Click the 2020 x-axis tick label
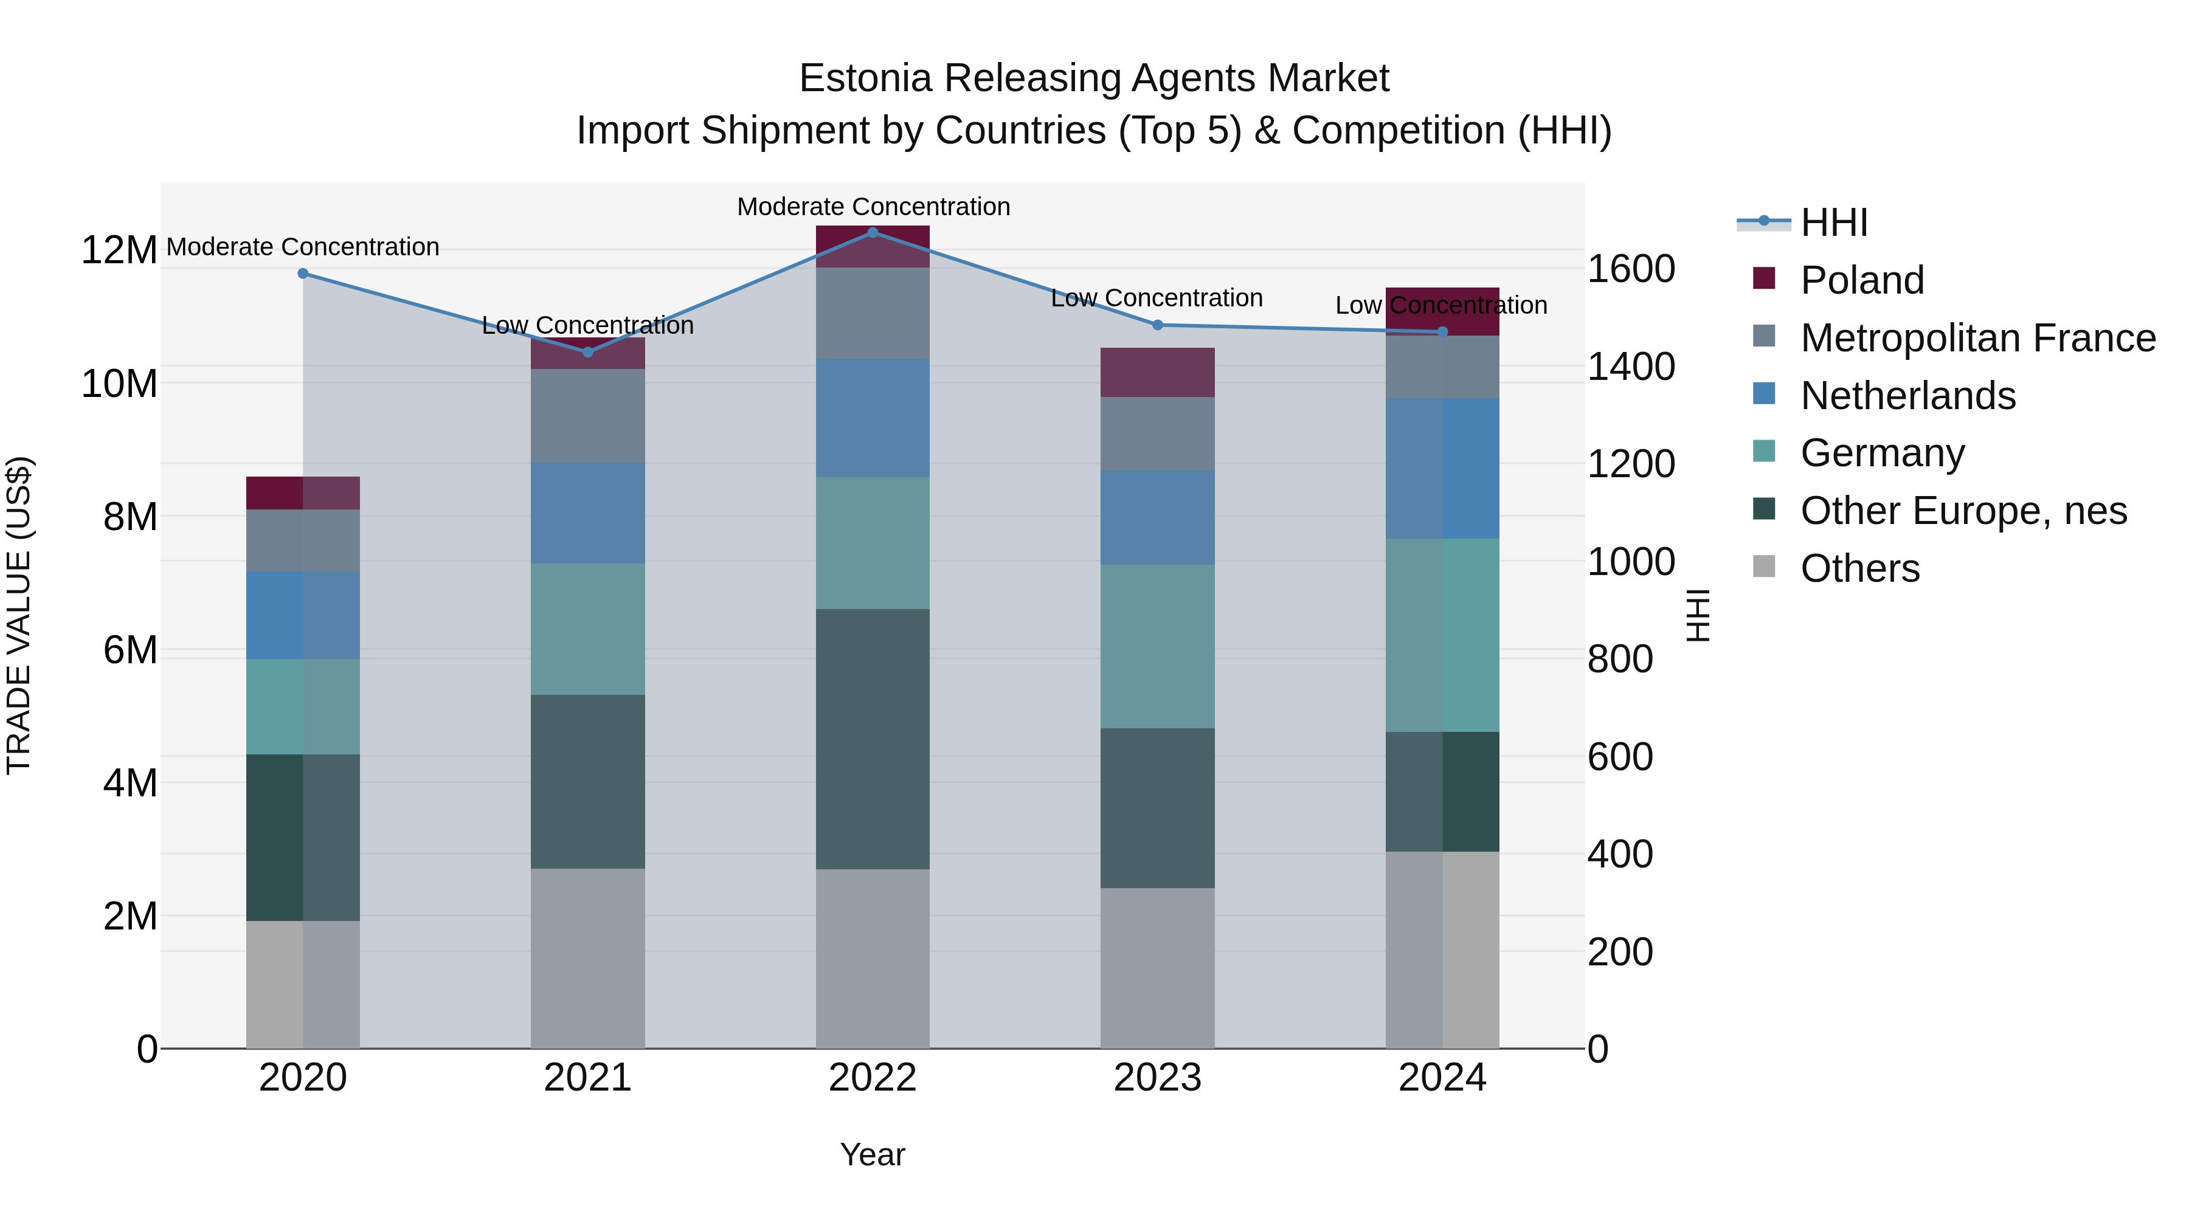Screen dimensions: 2189x1231 click(x=303, y=1078)
